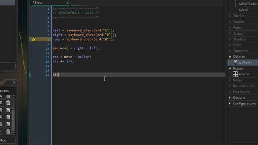The width and height of the screenshot is (258, 145).
Task: Place cursor after "if(" on line 16
Action: [59, 75]
